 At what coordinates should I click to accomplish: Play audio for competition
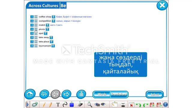pos(36,21)
